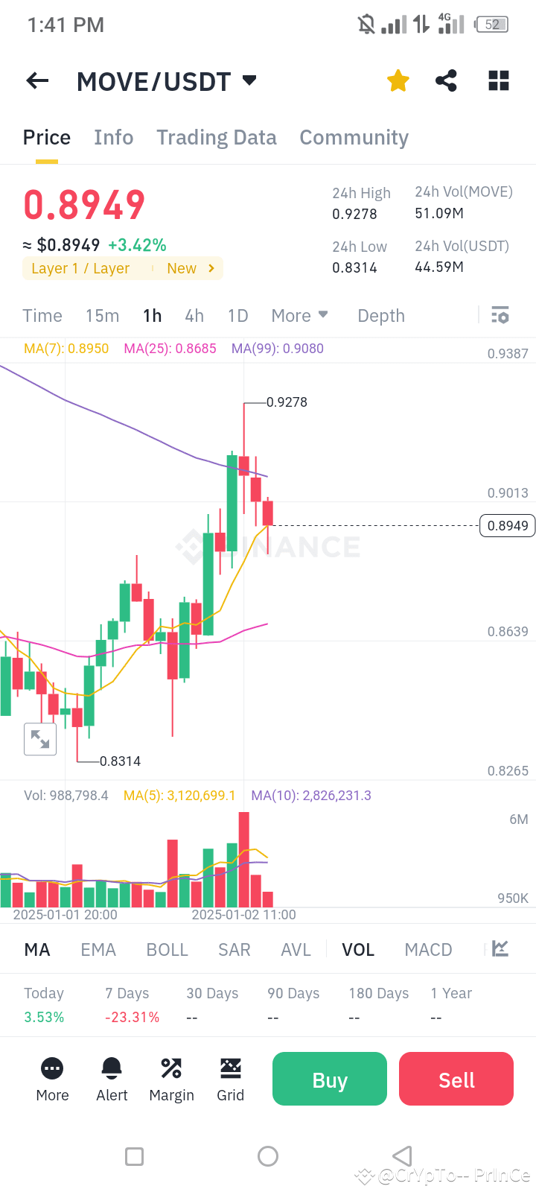The width and height of the screenshot is (536, 1192).
Task: Tap the back arrow to exit chart
Action: tap(37, 80)
